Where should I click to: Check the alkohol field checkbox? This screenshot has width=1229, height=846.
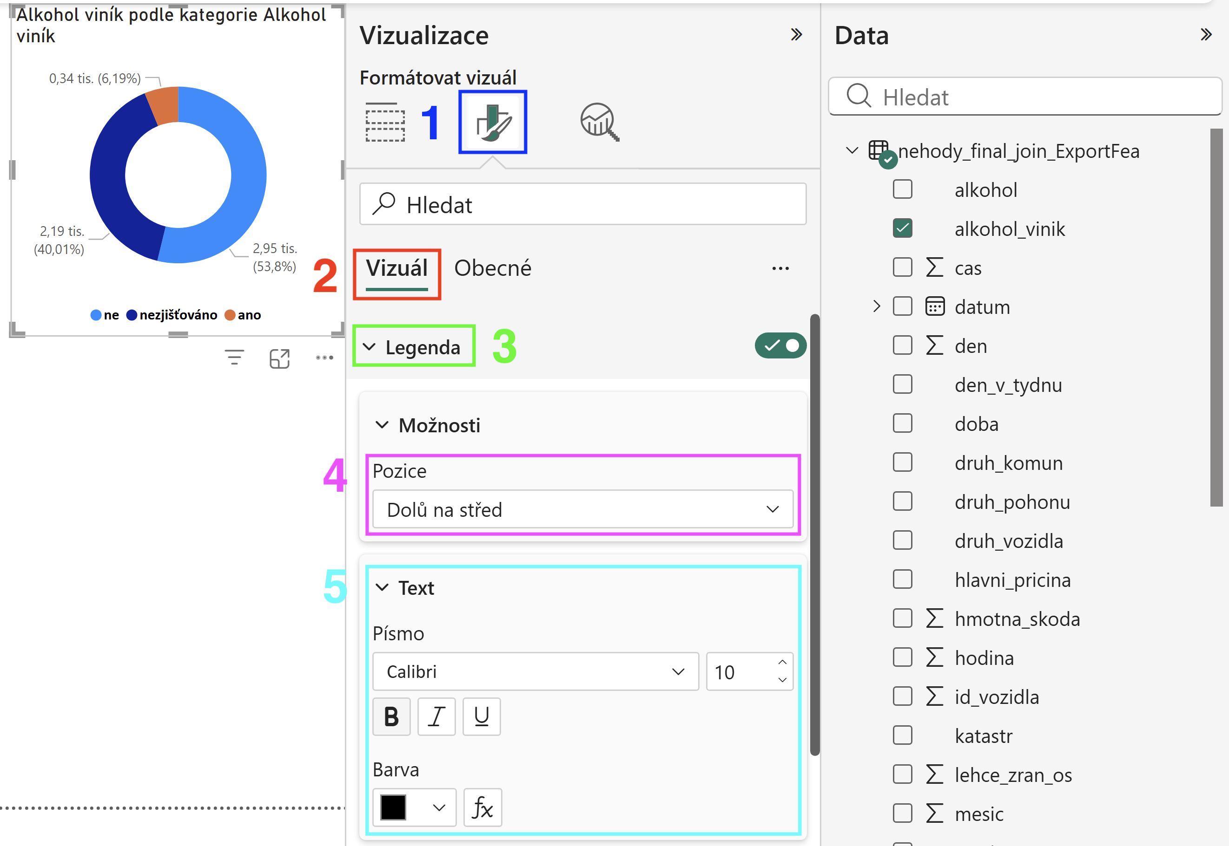(x=903, y=189)
